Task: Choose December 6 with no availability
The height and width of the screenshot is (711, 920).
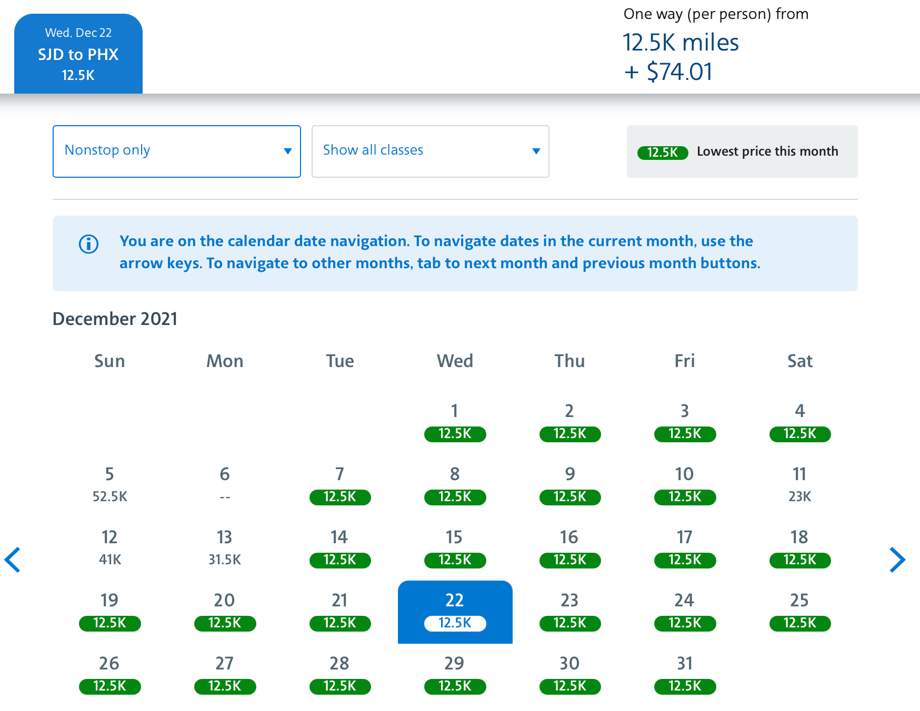Action: tap(225, 485)
